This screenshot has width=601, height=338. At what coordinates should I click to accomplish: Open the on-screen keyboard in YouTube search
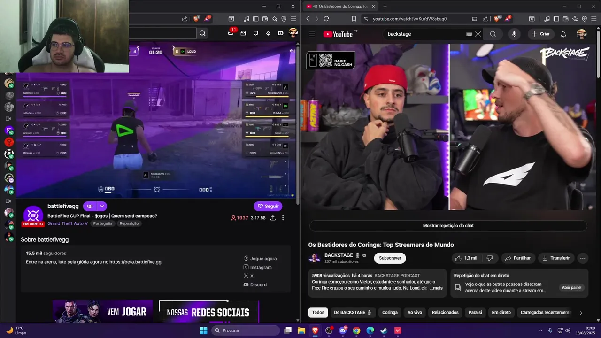(x=469, y=34)
